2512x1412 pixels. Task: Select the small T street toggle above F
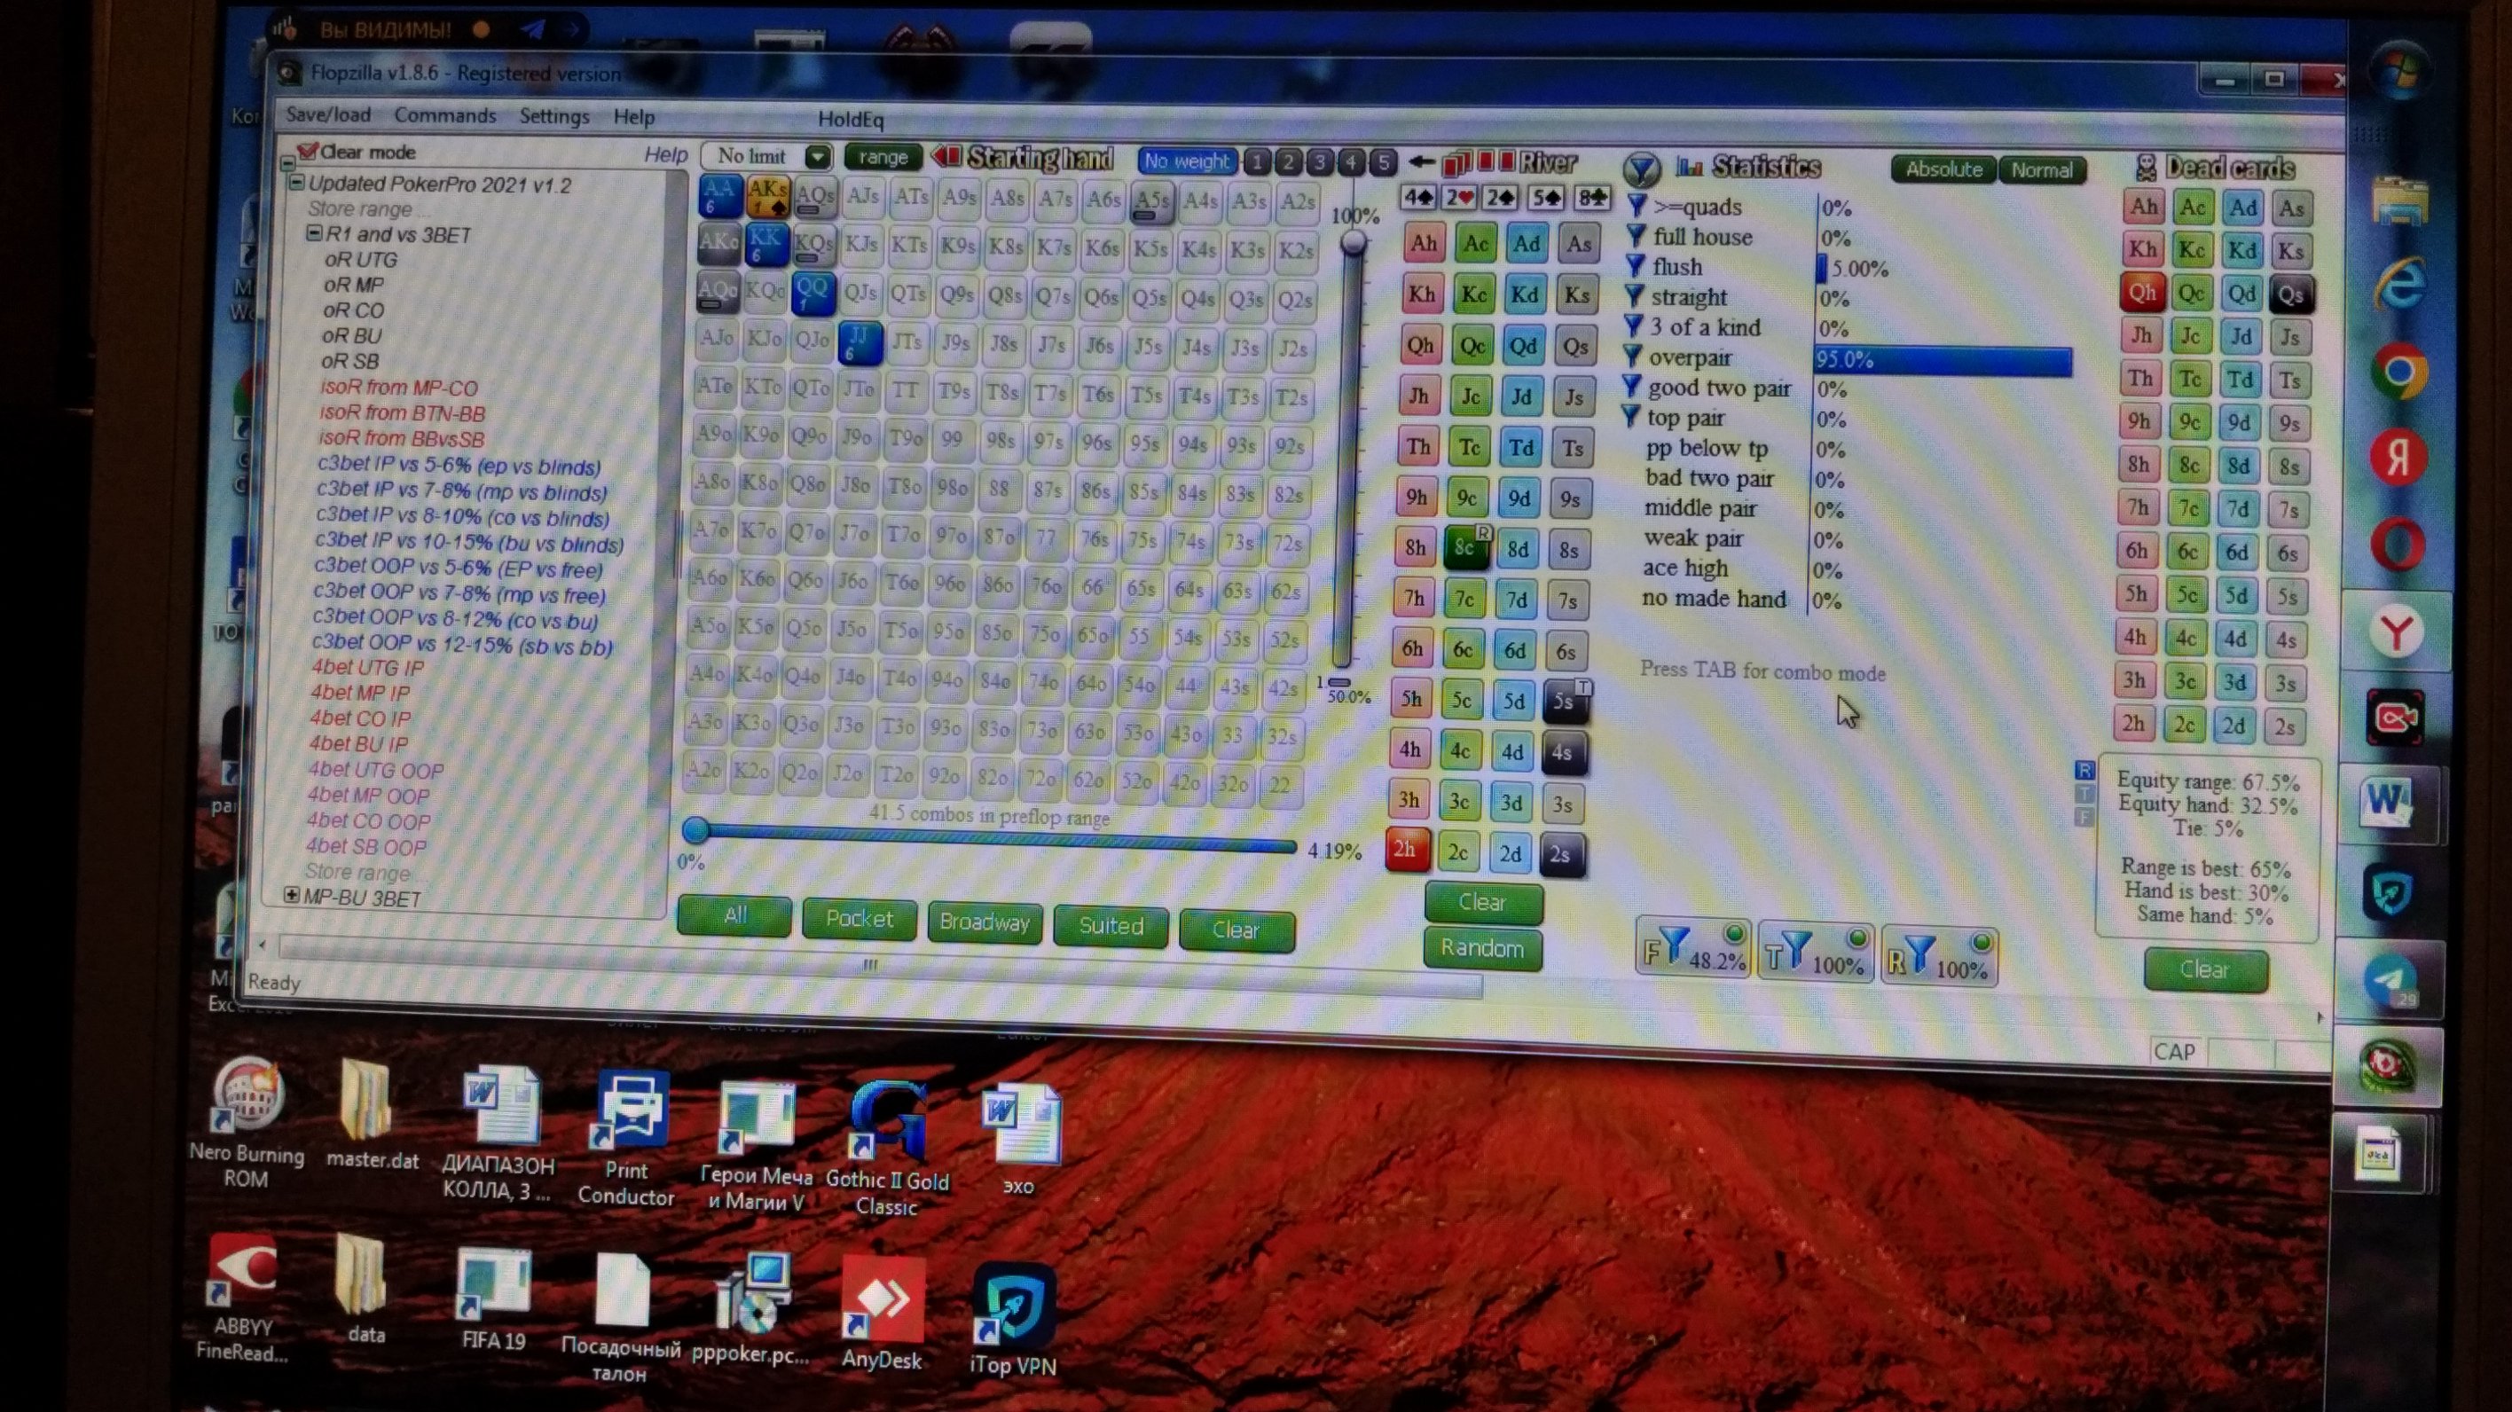2084,794
